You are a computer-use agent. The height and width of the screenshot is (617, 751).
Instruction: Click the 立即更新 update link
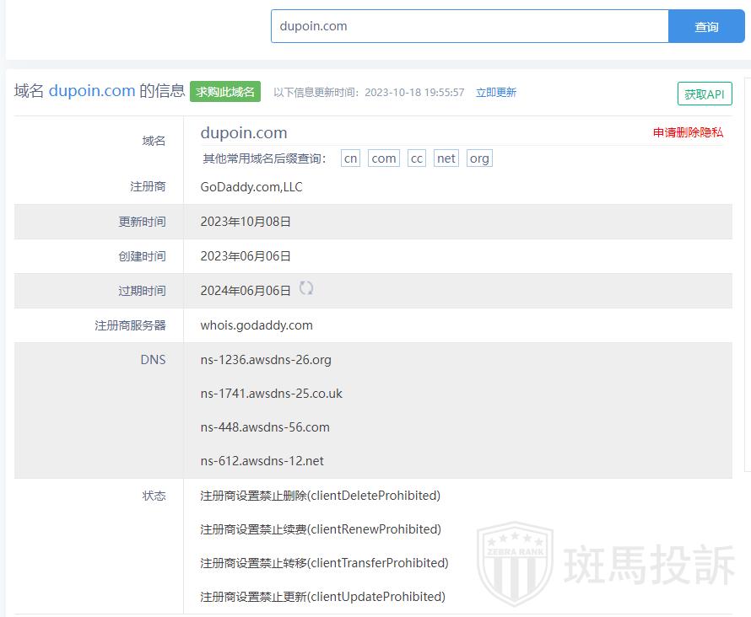pos(495,93)
